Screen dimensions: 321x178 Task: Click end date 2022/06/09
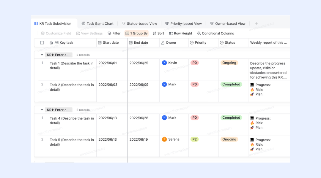[139, 85]
